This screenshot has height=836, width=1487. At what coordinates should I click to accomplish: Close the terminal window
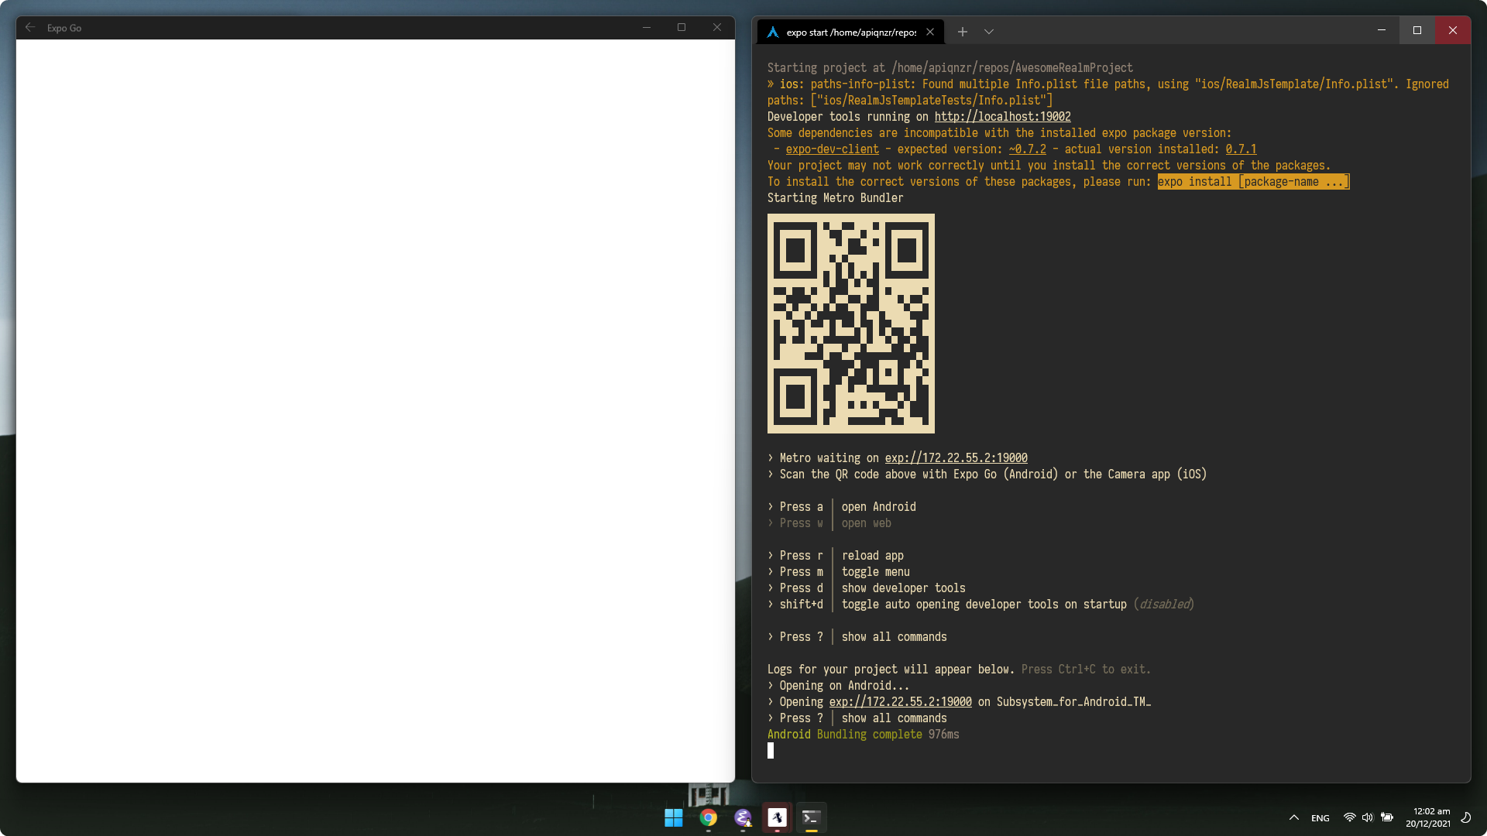click(x=1453, y=30)
